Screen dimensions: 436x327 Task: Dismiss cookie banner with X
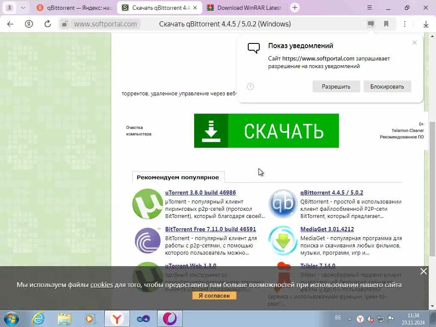click(x=423, y=271)
